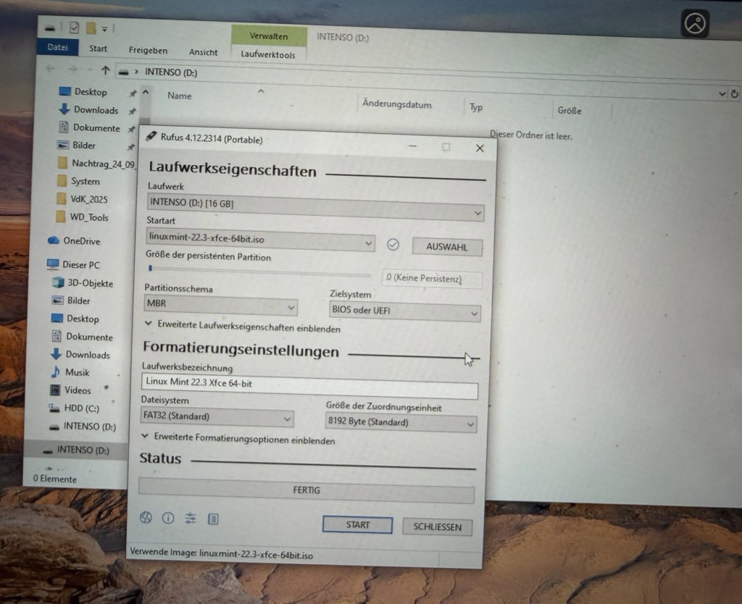Switch to the Start ribbon tab
Viewport: 742px width, 604px height.
pyautogui.click(x=98, y=49)
